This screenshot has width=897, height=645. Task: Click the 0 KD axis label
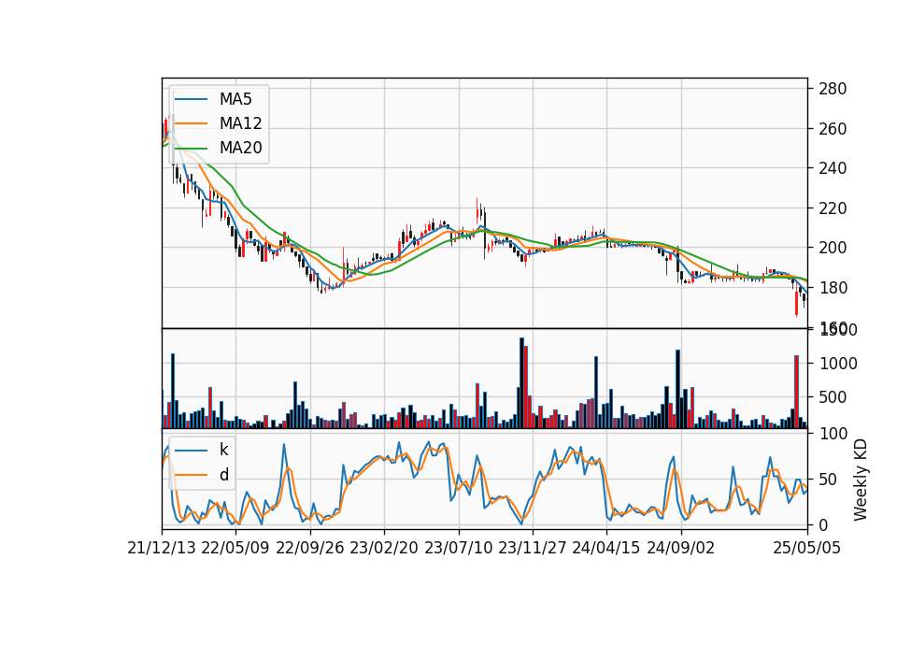coord(824,524)
